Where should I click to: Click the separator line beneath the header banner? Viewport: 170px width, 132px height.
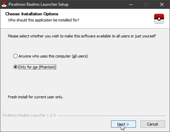[x=85, y=28]
